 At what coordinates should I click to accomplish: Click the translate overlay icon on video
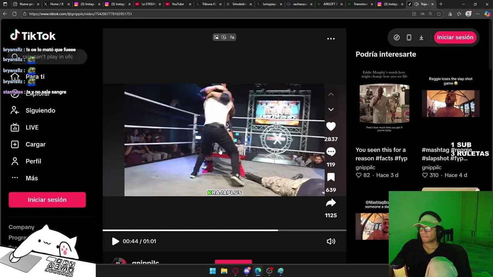[x=232, y=37]
